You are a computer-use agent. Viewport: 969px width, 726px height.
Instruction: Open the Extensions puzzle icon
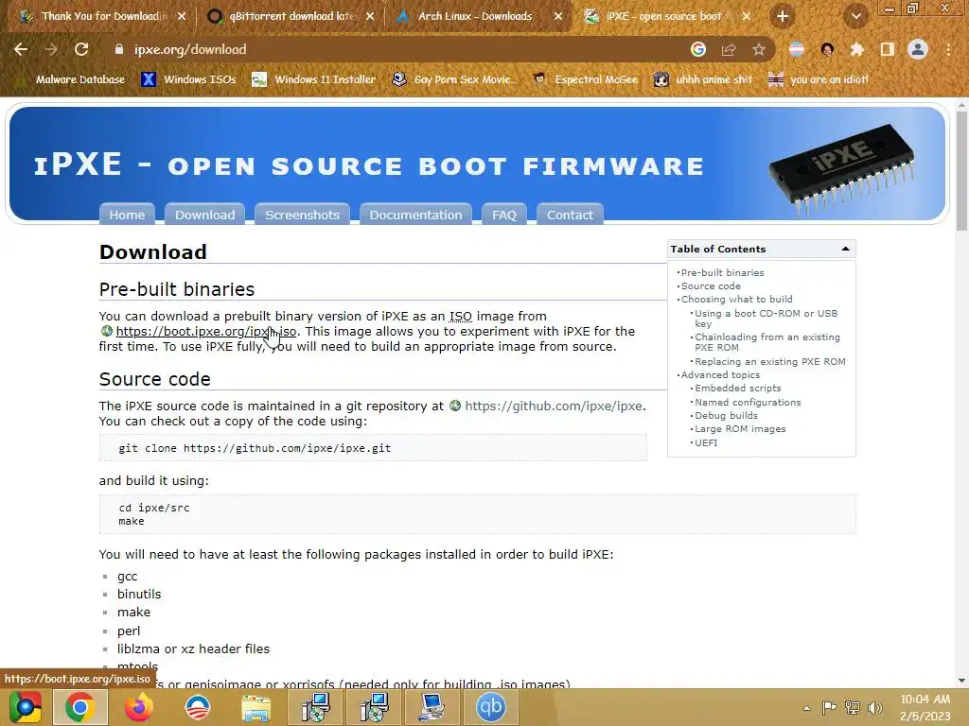[x=856, y=49]
